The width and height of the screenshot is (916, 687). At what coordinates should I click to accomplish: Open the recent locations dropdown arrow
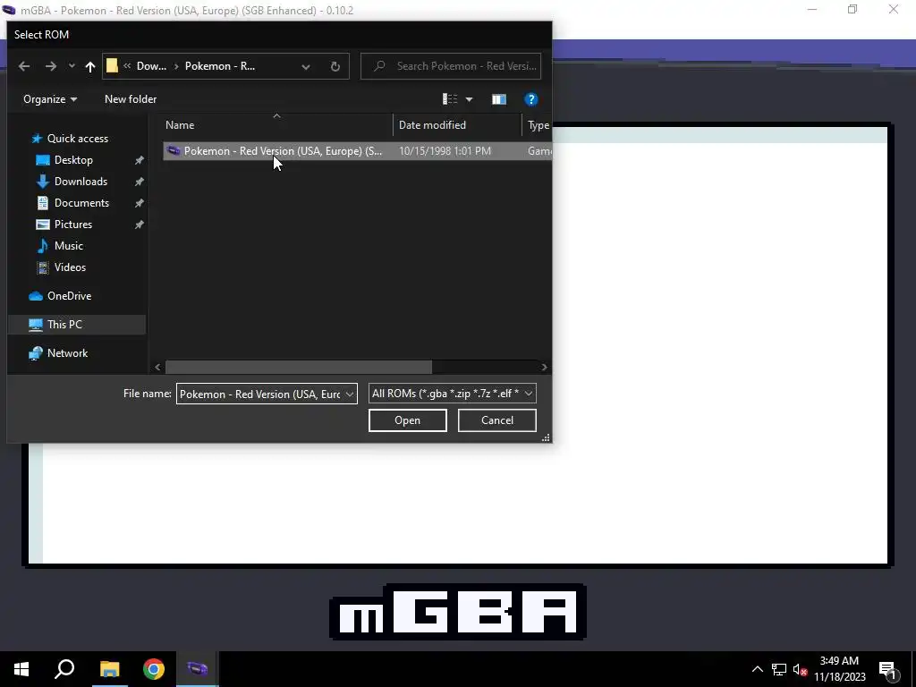coord(72,66)
